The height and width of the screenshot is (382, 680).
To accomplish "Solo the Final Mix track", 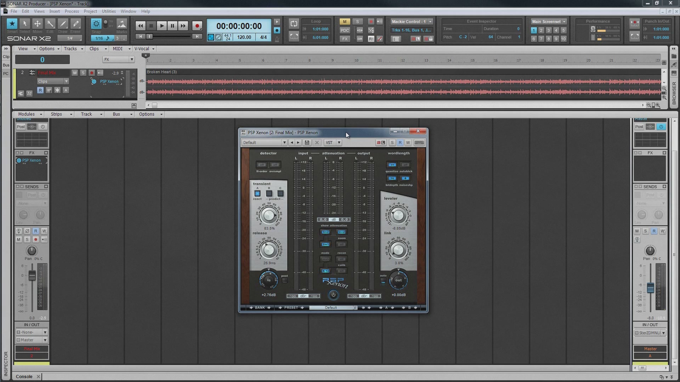I will tap(83, 73).
